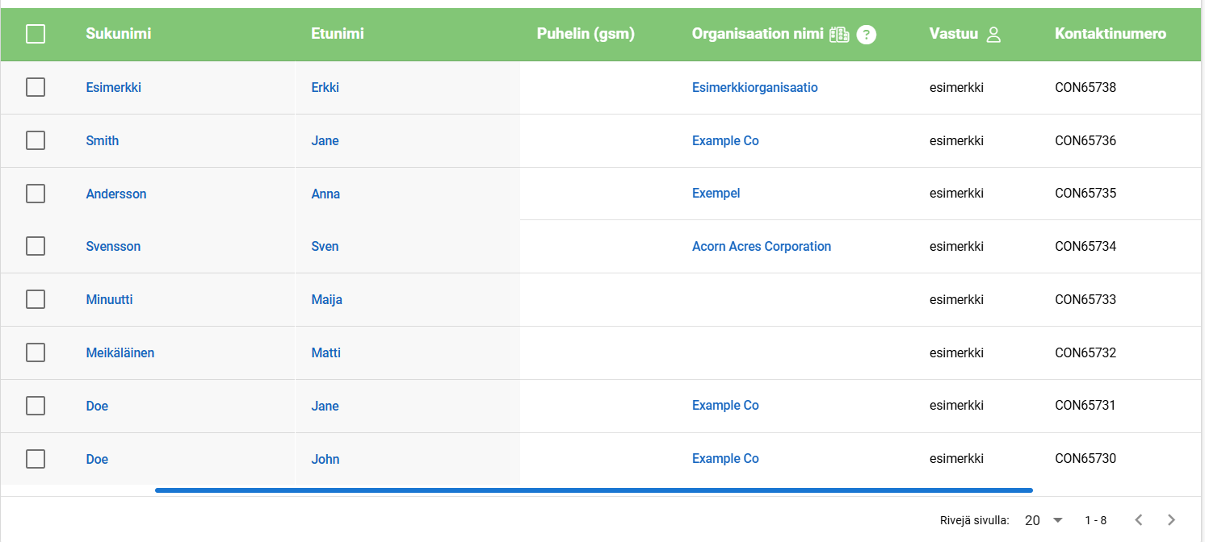Open the contact Andersson
The height and width of the screenshot is (542, 1205).
tap(116, 194)
